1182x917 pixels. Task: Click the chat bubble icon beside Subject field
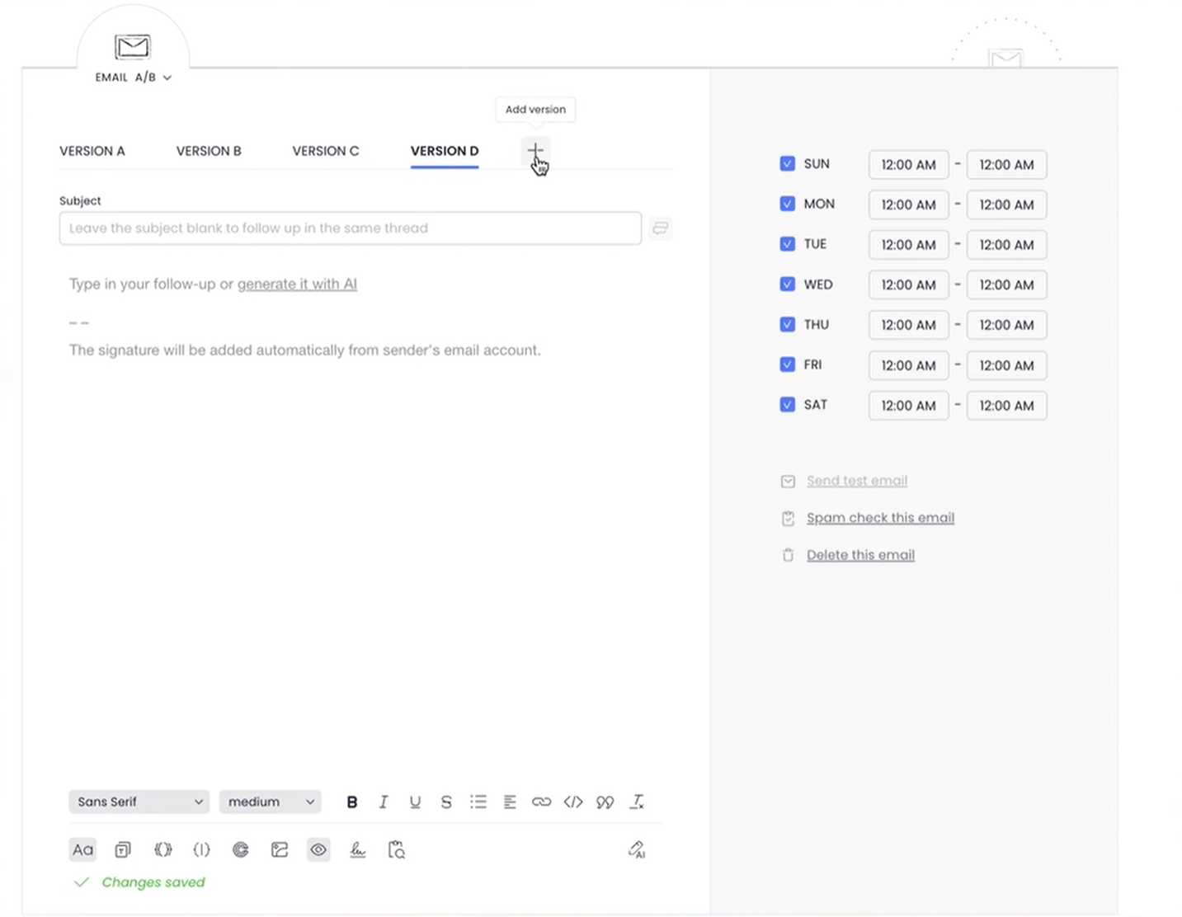pyautogui.click(x=660, y=228)
